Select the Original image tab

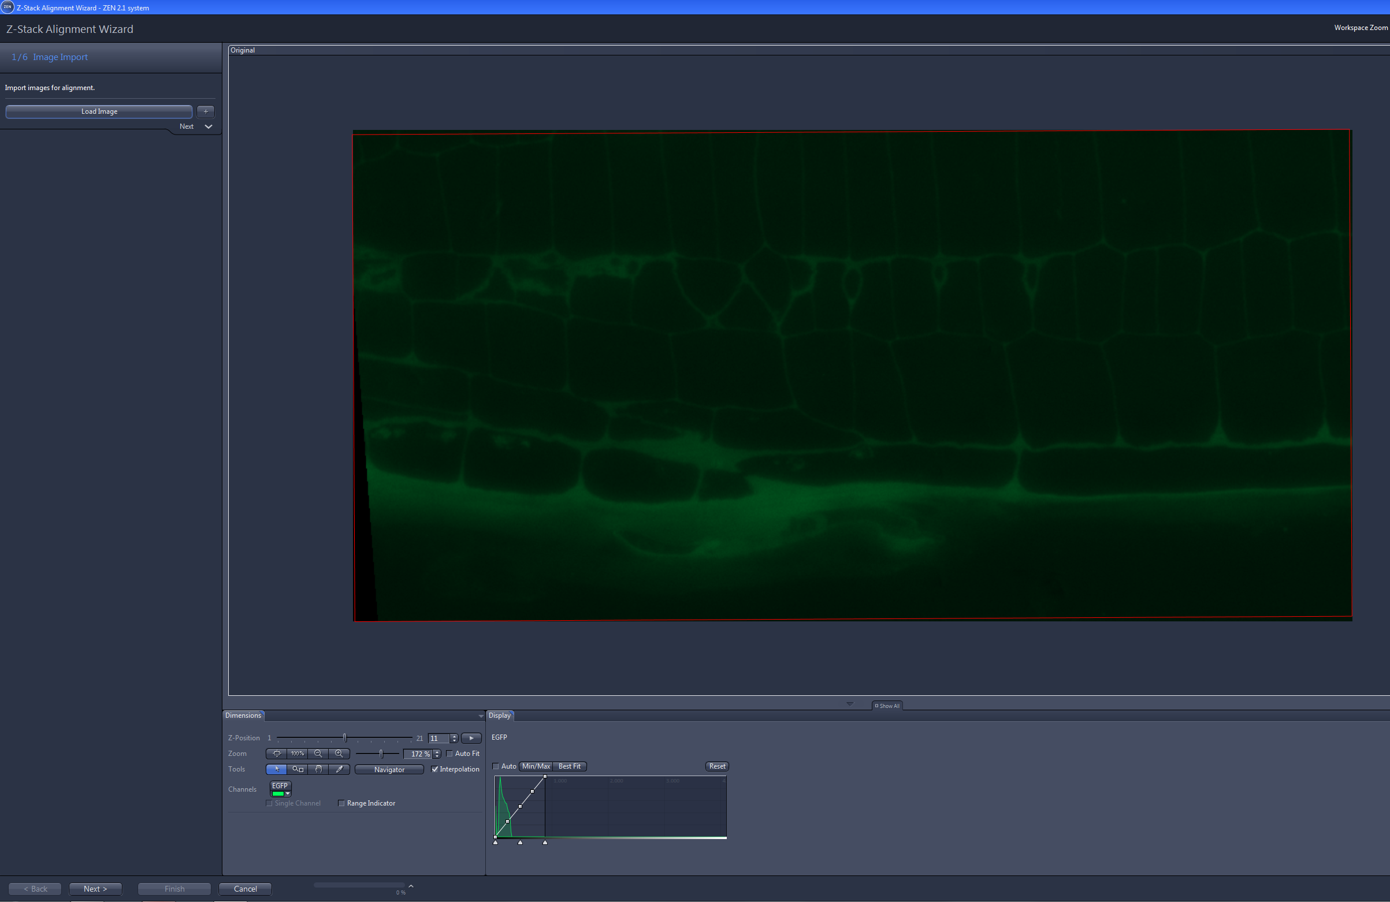tap(243, 50)
